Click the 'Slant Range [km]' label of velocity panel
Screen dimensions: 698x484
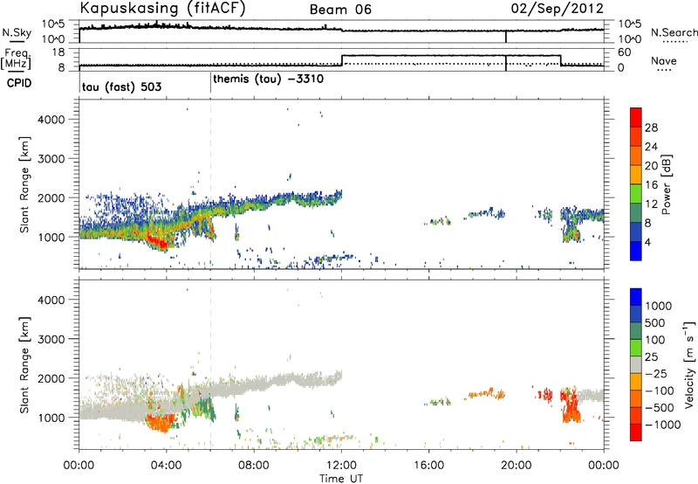(24, 365)
